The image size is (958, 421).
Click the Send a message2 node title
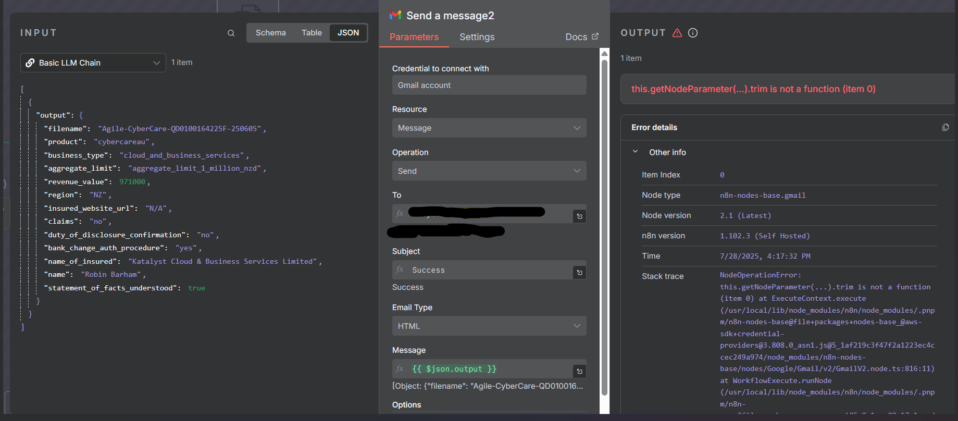(x=450, y=16)
